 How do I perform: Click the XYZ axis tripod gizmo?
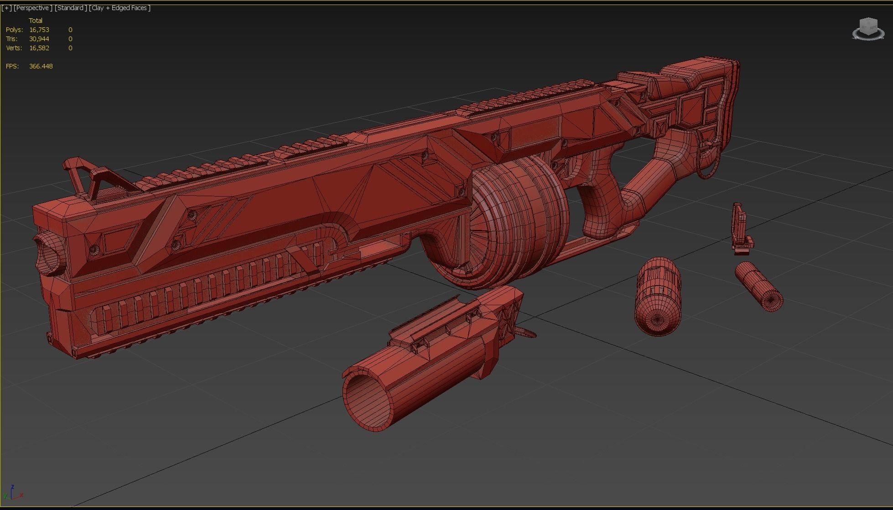13,493
